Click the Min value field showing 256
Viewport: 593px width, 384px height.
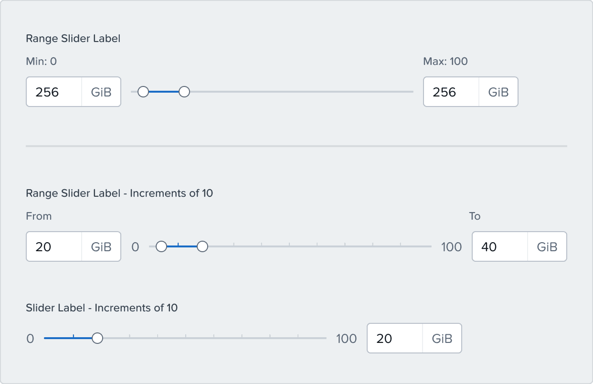(x=54, y=92)
